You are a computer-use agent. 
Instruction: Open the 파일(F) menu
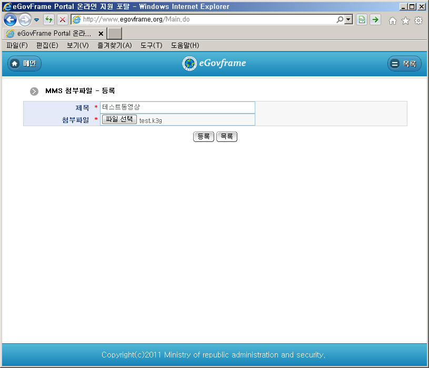point(17,46)
